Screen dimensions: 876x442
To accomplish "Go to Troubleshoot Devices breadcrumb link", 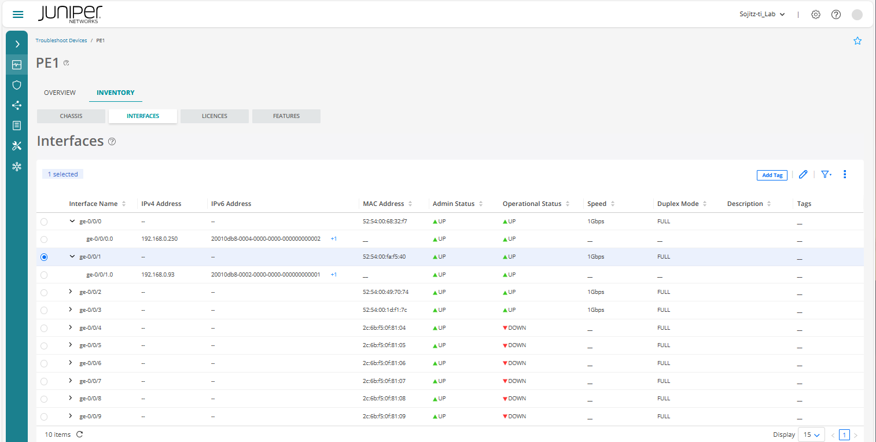I will 61,40.
